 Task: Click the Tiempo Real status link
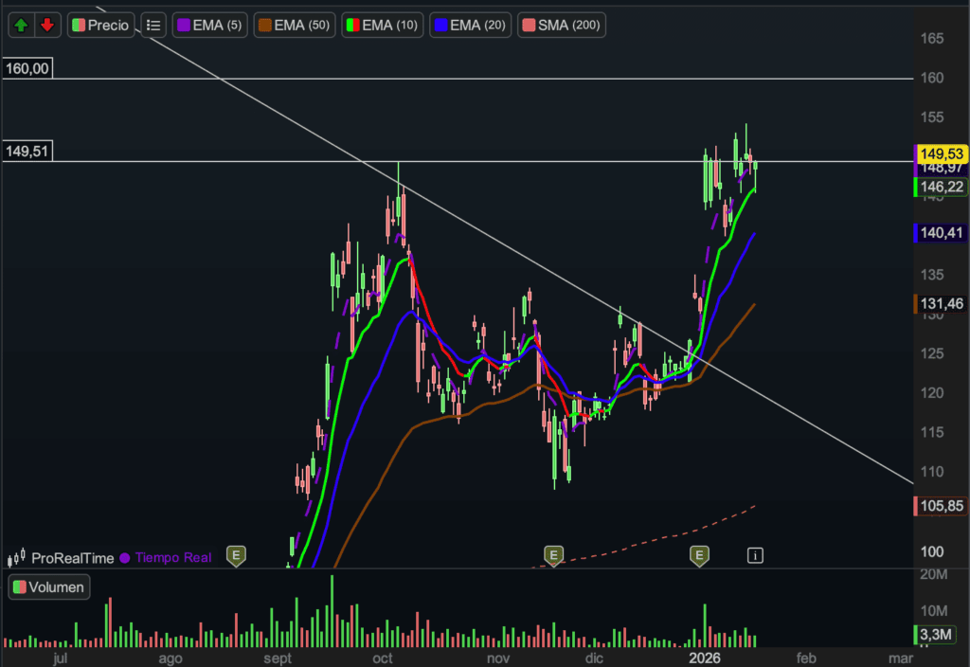tap(172, 558)
